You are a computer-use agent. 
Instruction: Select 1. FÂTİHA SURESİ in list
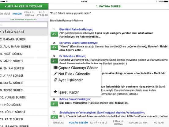coord(24,32)
